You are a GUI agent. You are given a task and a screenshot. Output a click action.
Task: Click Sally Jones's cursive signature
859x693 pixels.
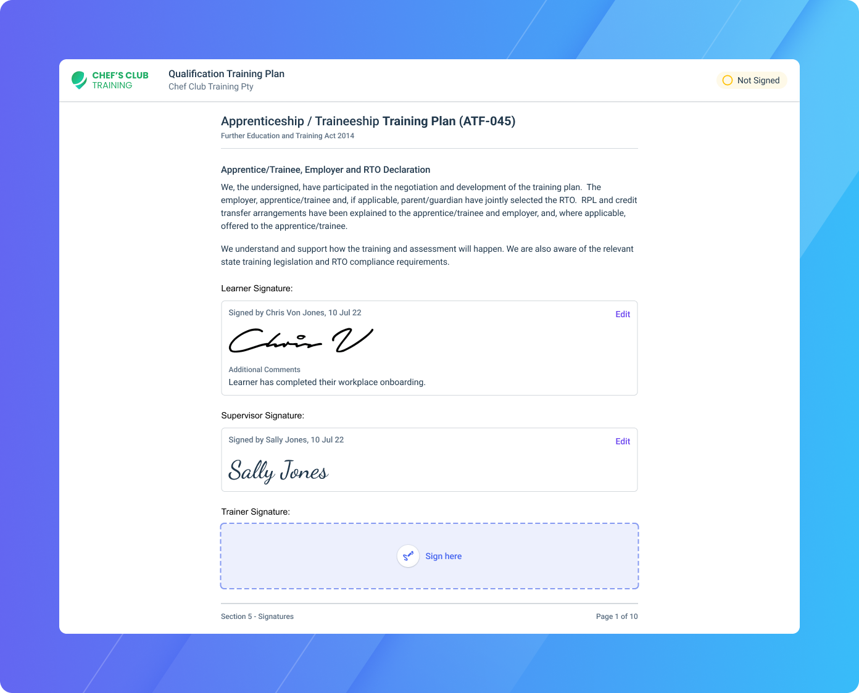tap(279, 470)
